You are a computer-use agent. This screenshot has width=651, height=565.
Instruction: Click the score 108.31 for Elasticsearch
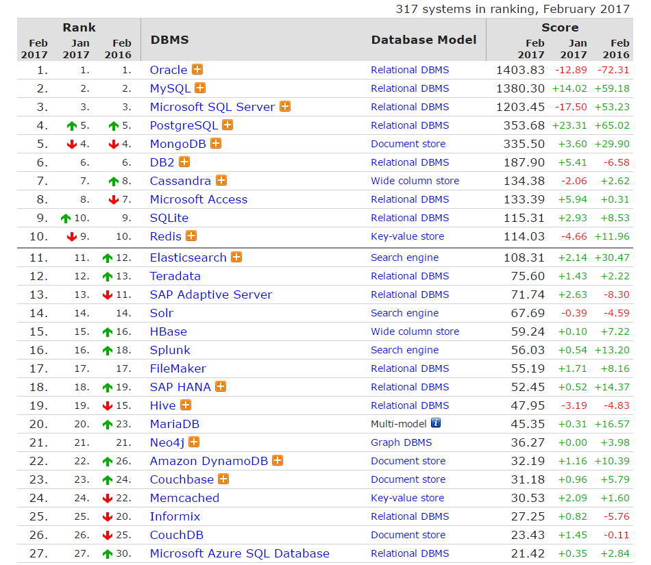(x=524, y=258)
